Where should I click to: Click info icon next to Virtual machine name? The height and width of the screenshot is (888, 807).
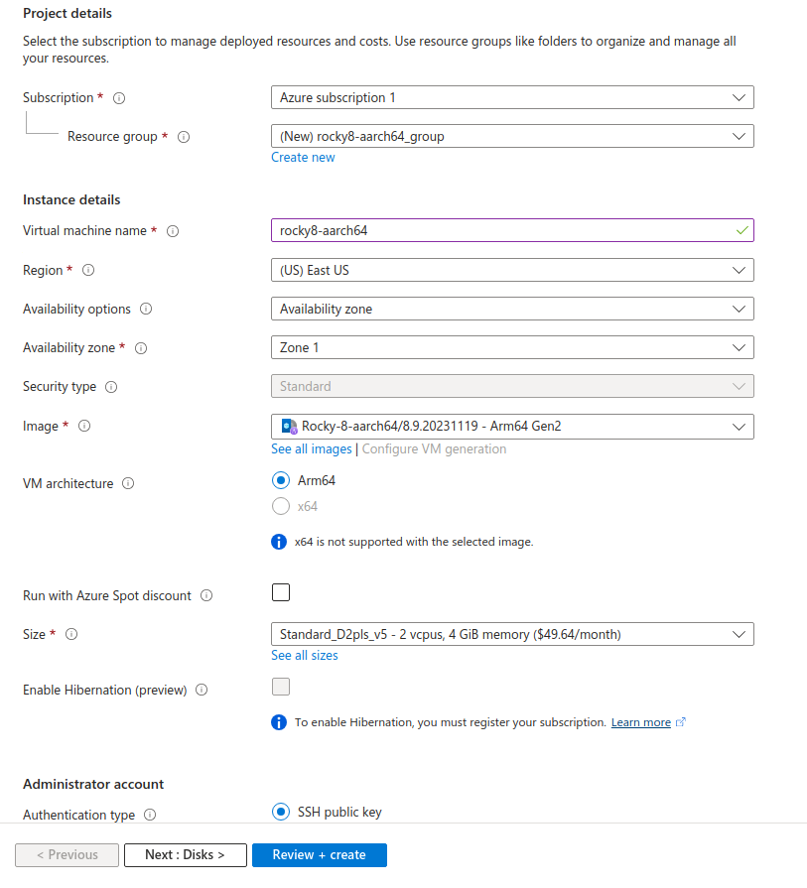pos(173,231)
